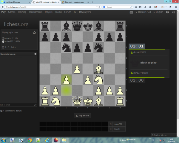Reload the page with the refresh icon
The image size is (179, 143).
tap(99, 7)
